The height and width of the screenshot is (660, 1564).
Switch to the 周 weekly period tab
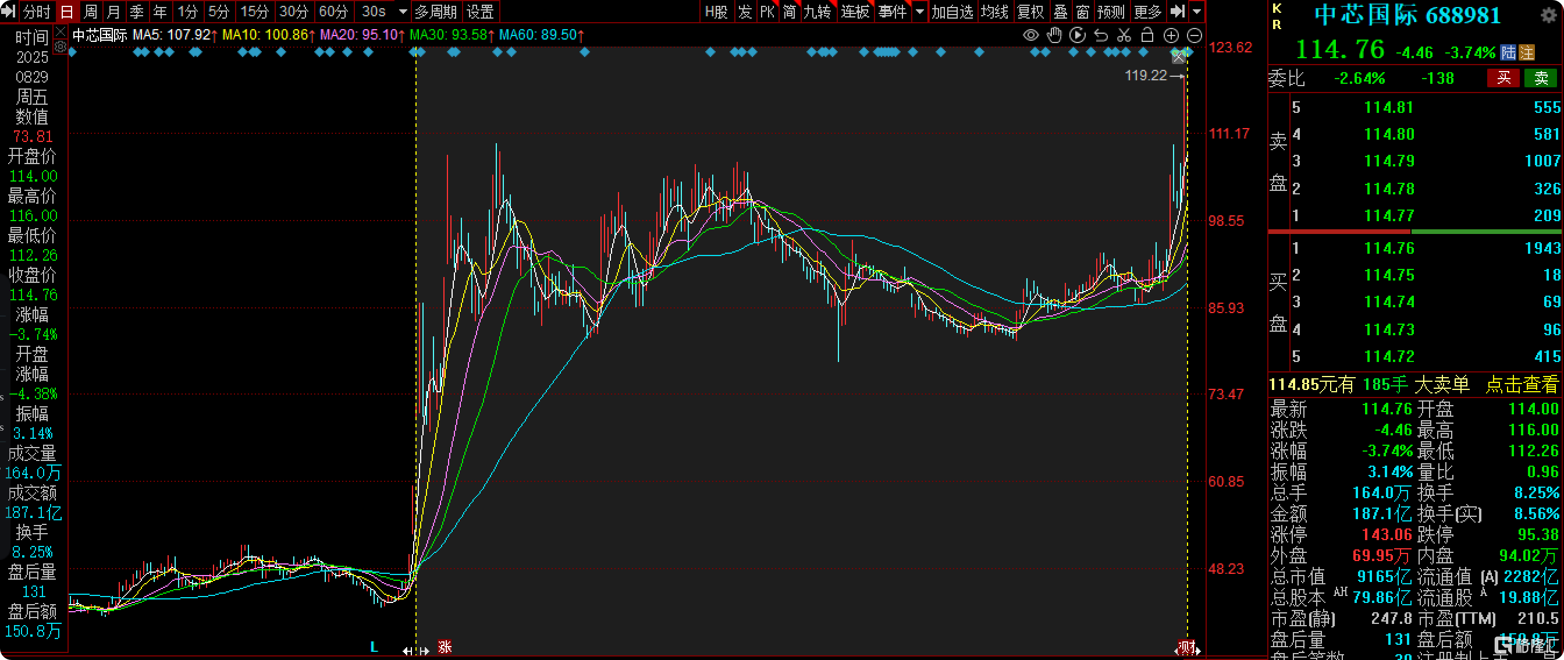[x=90, y=12]
